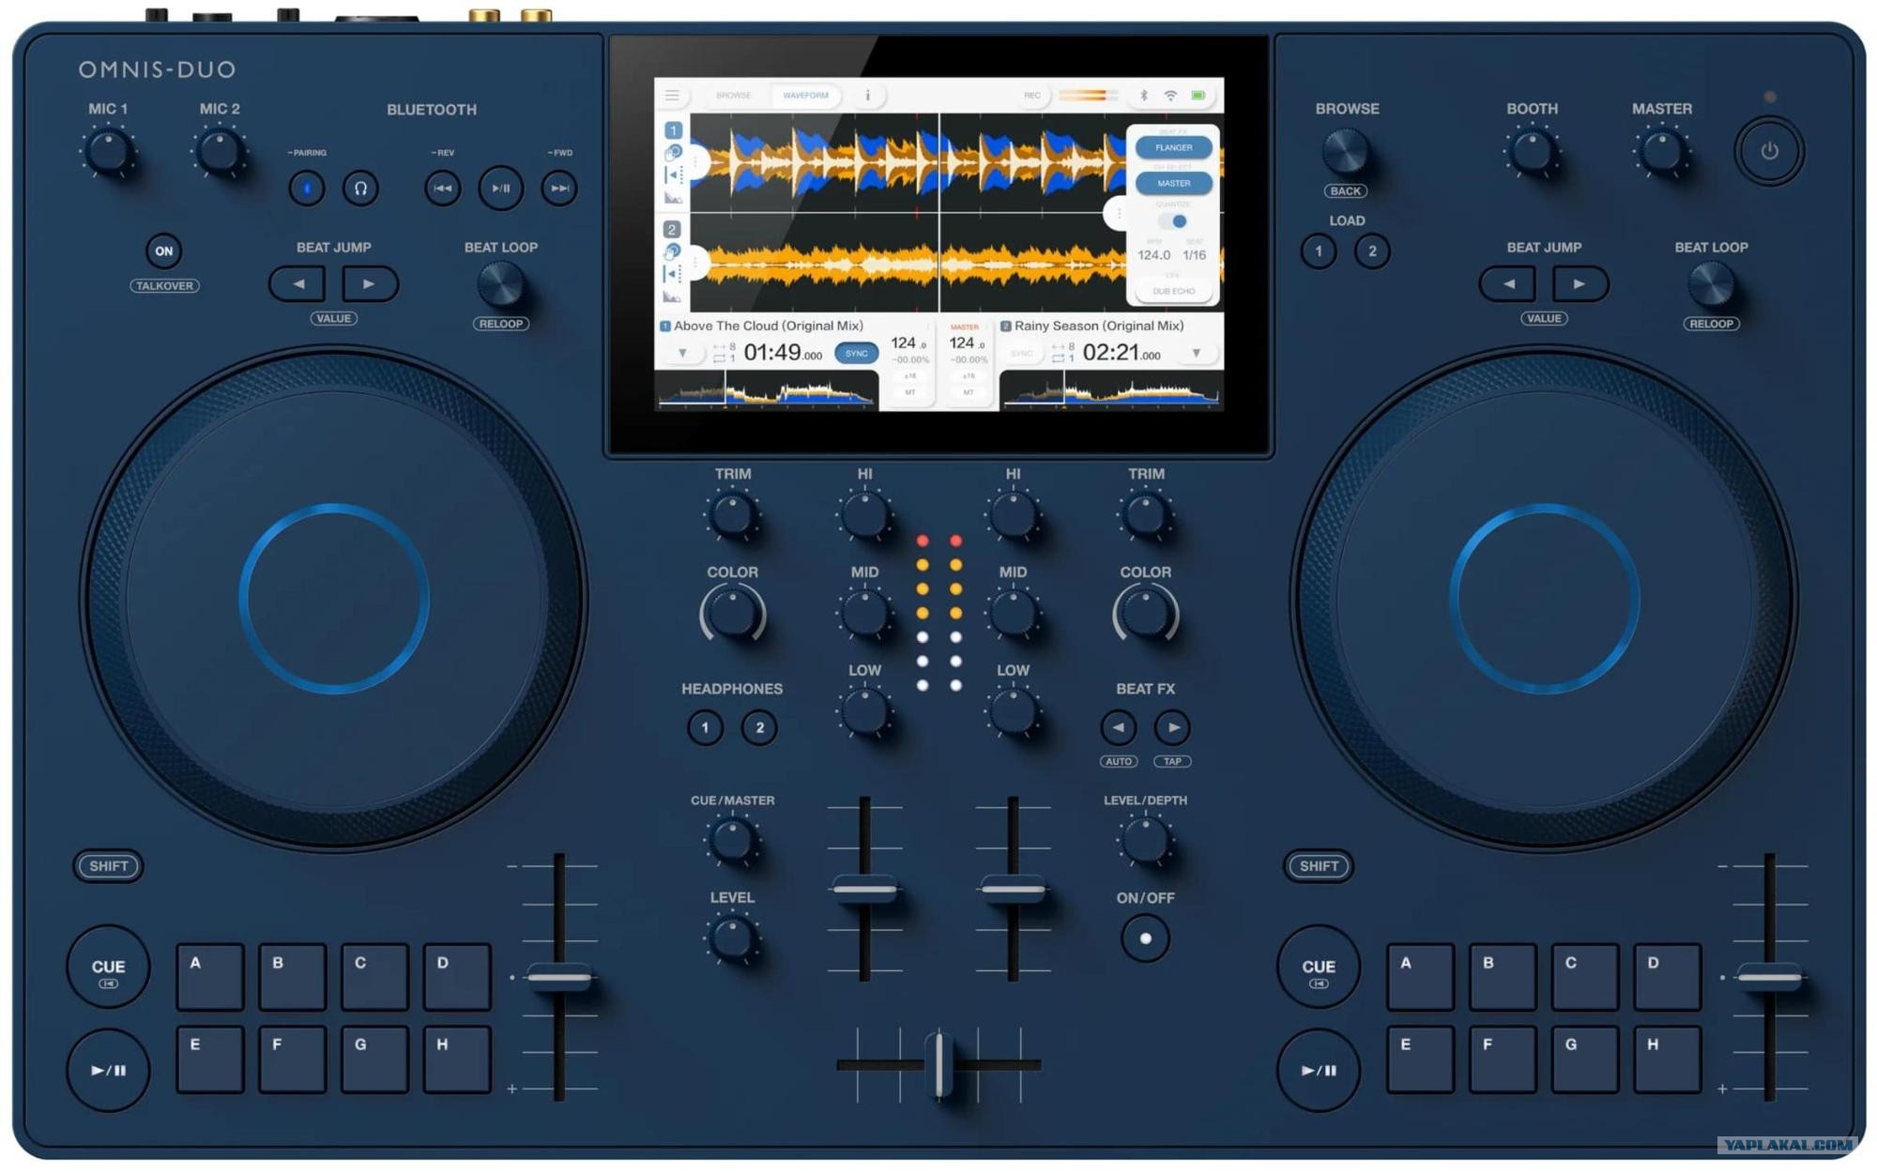Expand the deck 2 track dropdown arrow
Viewport: 1877px width, 1173px height.
pyautogui.click(x=1197, y=354)
